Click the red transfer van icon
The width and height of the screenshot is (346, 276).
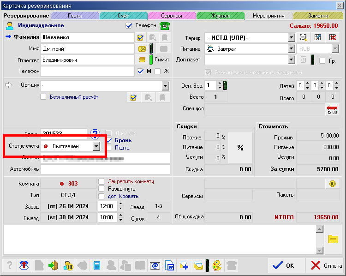(x=332, y=109)
